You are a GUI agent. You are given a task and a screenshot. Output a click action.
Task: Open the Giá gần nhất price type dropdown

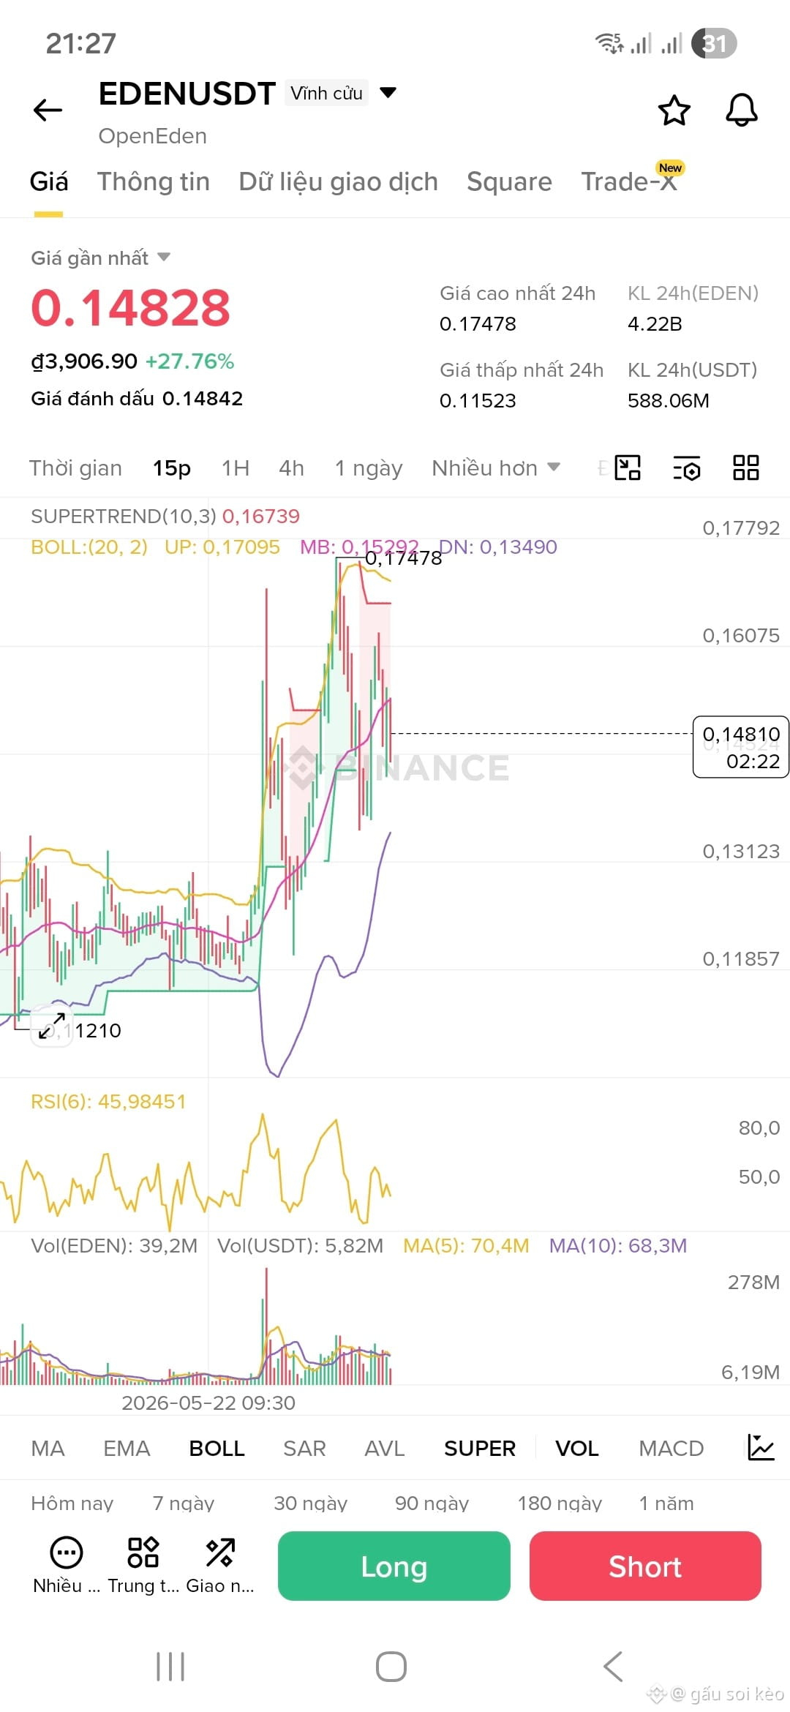[100, 258]
